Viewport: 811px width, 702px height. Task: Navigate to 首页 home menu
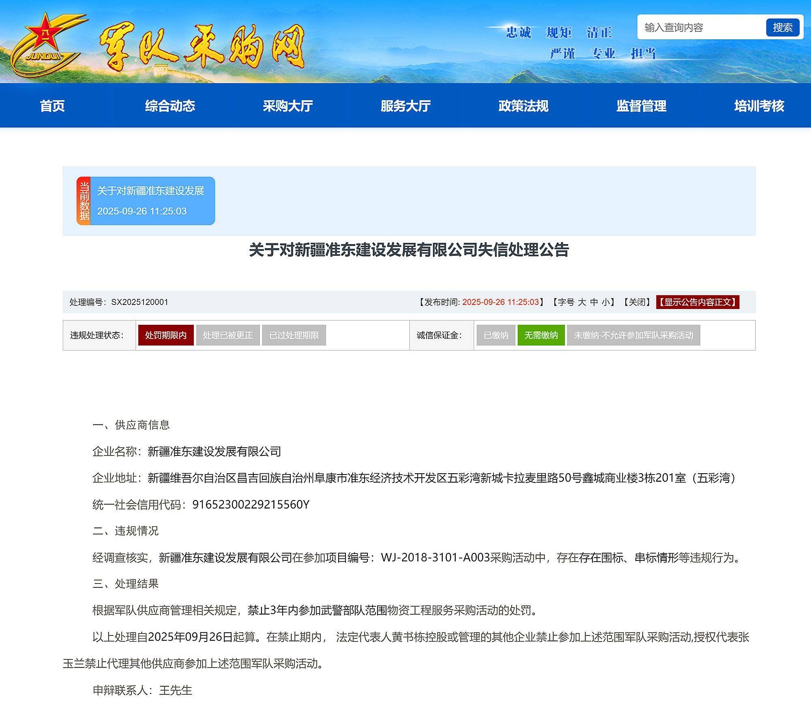tap(52, 106)
